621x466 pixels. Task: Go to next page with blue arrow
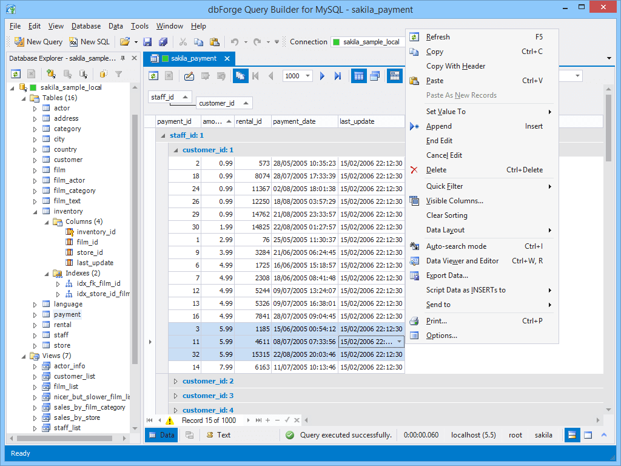click(322, 76)
